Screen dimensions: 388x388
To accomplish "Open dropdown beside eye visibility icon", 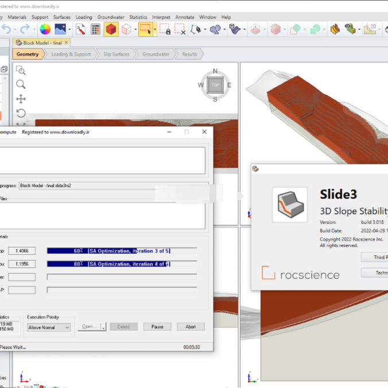I will pyautogui.click(x=359, y=29).
